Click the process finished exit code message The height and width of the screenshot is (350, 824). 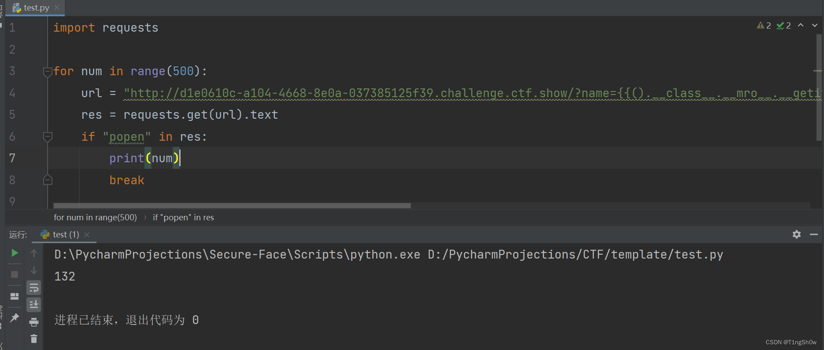click(x=127, y=320)
